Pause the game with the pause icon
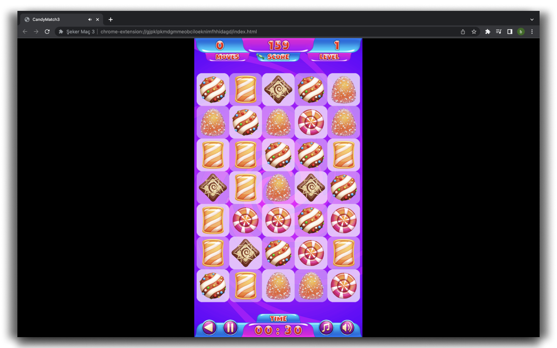The image size is (557, 348). (230, 328)
